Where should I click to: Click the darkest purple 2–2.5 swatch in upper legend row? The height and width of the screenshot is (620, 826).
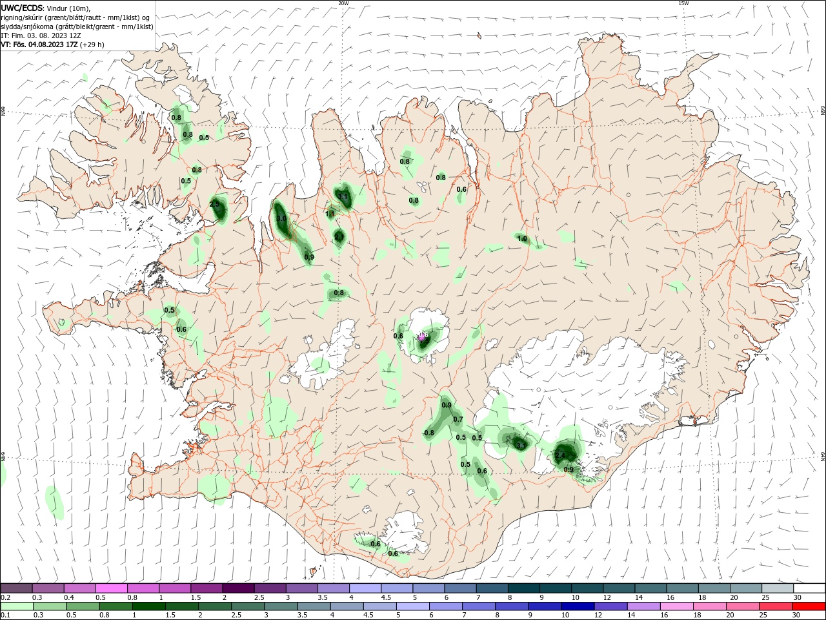tap(237, 588)
